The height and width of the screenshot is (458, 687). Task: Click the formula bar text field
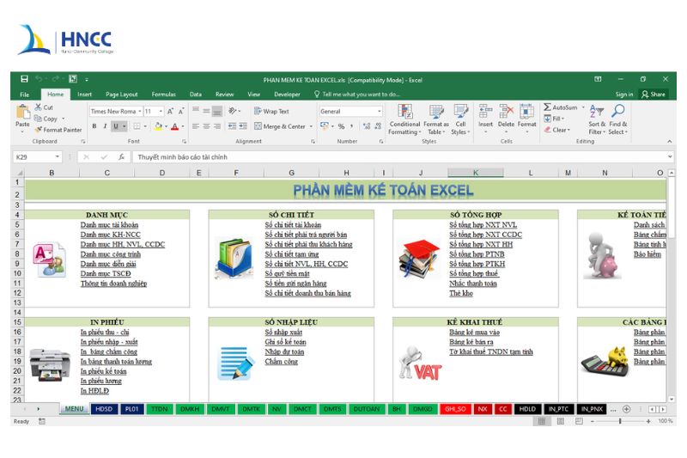pyautogui.click(x=401, y=157)
